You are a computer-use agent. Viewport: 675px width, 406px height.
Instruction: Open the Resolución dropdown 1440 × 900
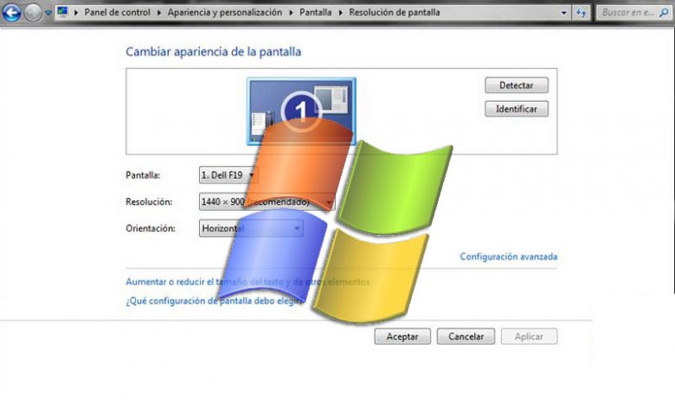click(x=267, y=201)
